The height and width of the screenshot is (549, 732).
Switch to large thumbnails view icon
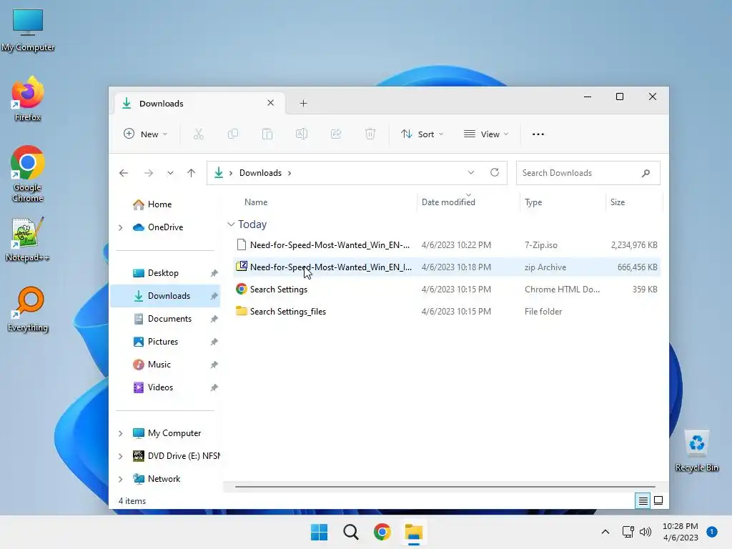tap(658, 501)
